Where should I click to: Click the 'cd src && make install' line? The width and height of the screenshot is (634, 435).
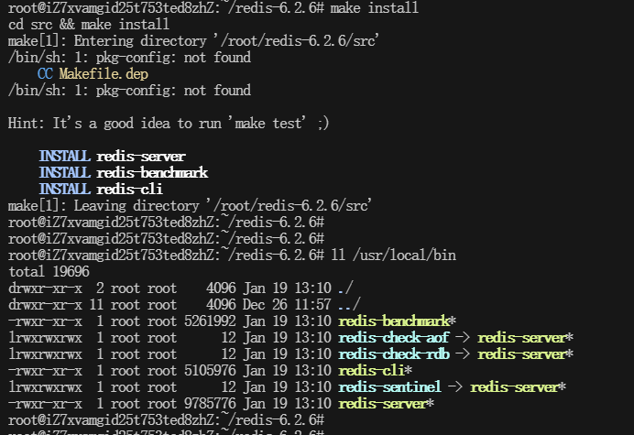[x=89, y=25]
